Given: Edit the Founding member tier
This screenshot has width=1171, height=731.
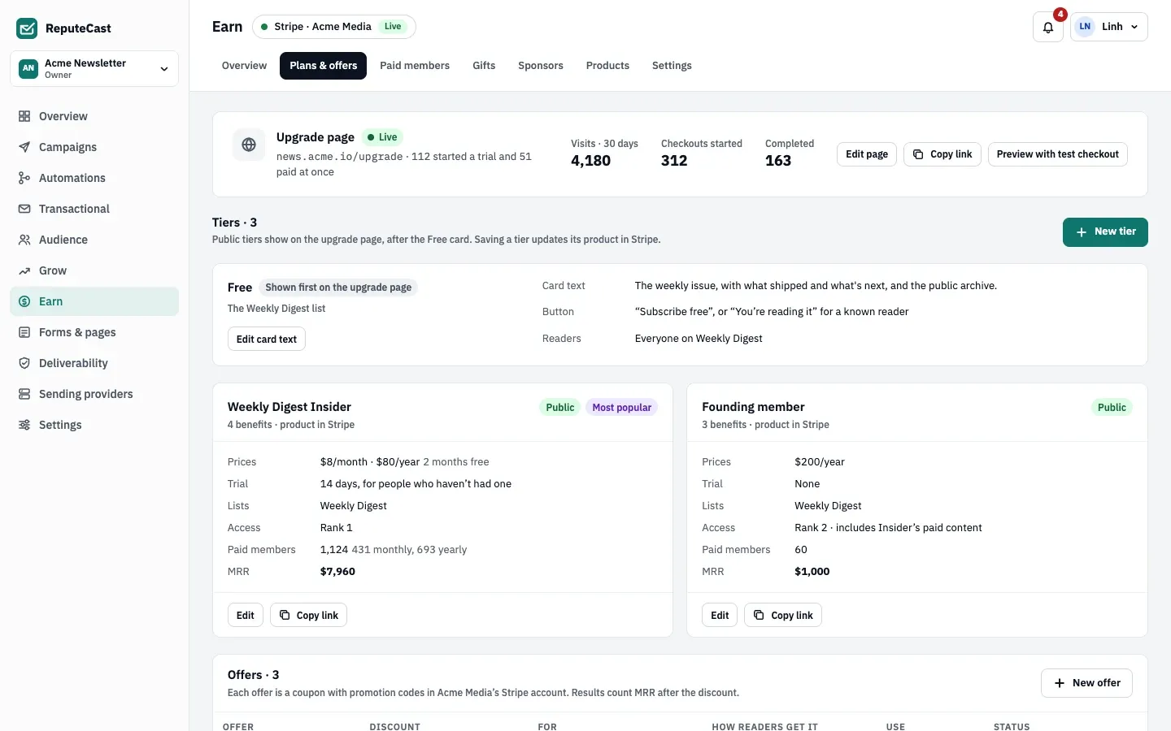Looking at the screenshot, I should pyautogui.click(x=720, y=615).
